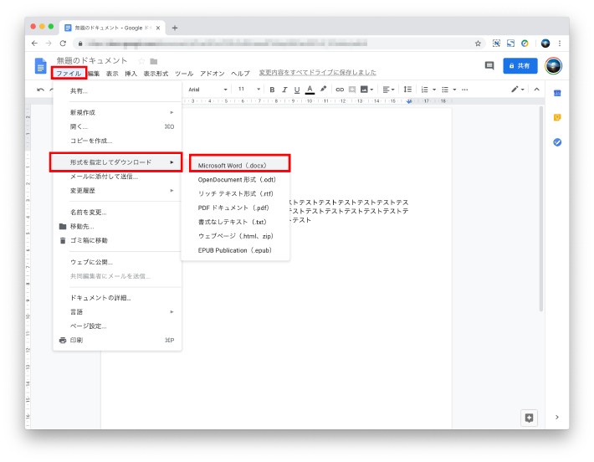The height and width of the screenshot is (462, 594).
Task: Choose 印刷 print item
Action: (117, 340)
